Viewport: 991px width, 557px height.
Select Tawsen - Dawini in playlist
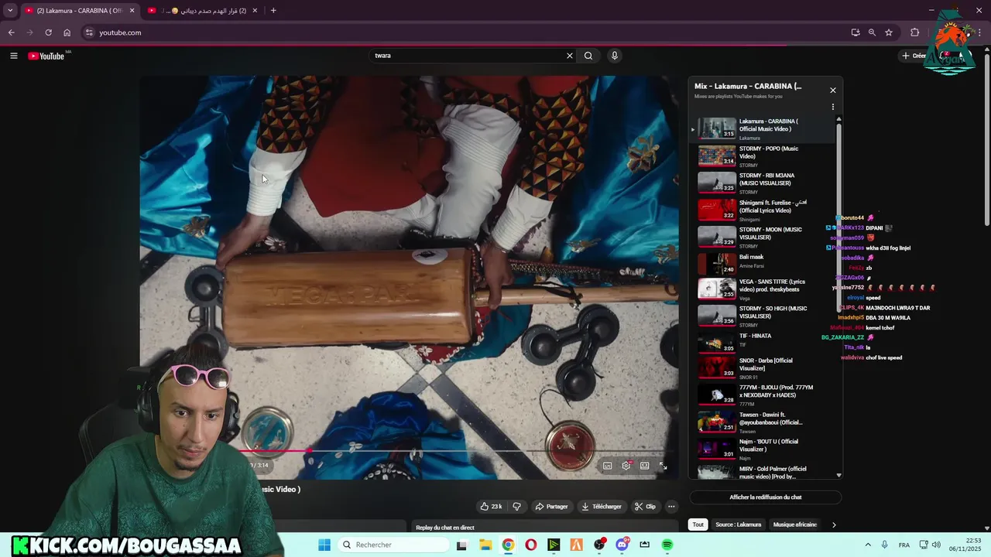[762, 422]
